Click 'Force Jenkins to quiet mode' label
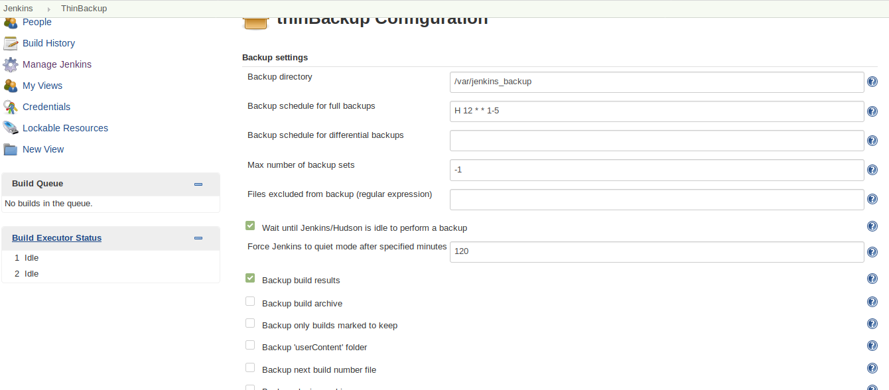889x390 pixels. pos(347,247)
